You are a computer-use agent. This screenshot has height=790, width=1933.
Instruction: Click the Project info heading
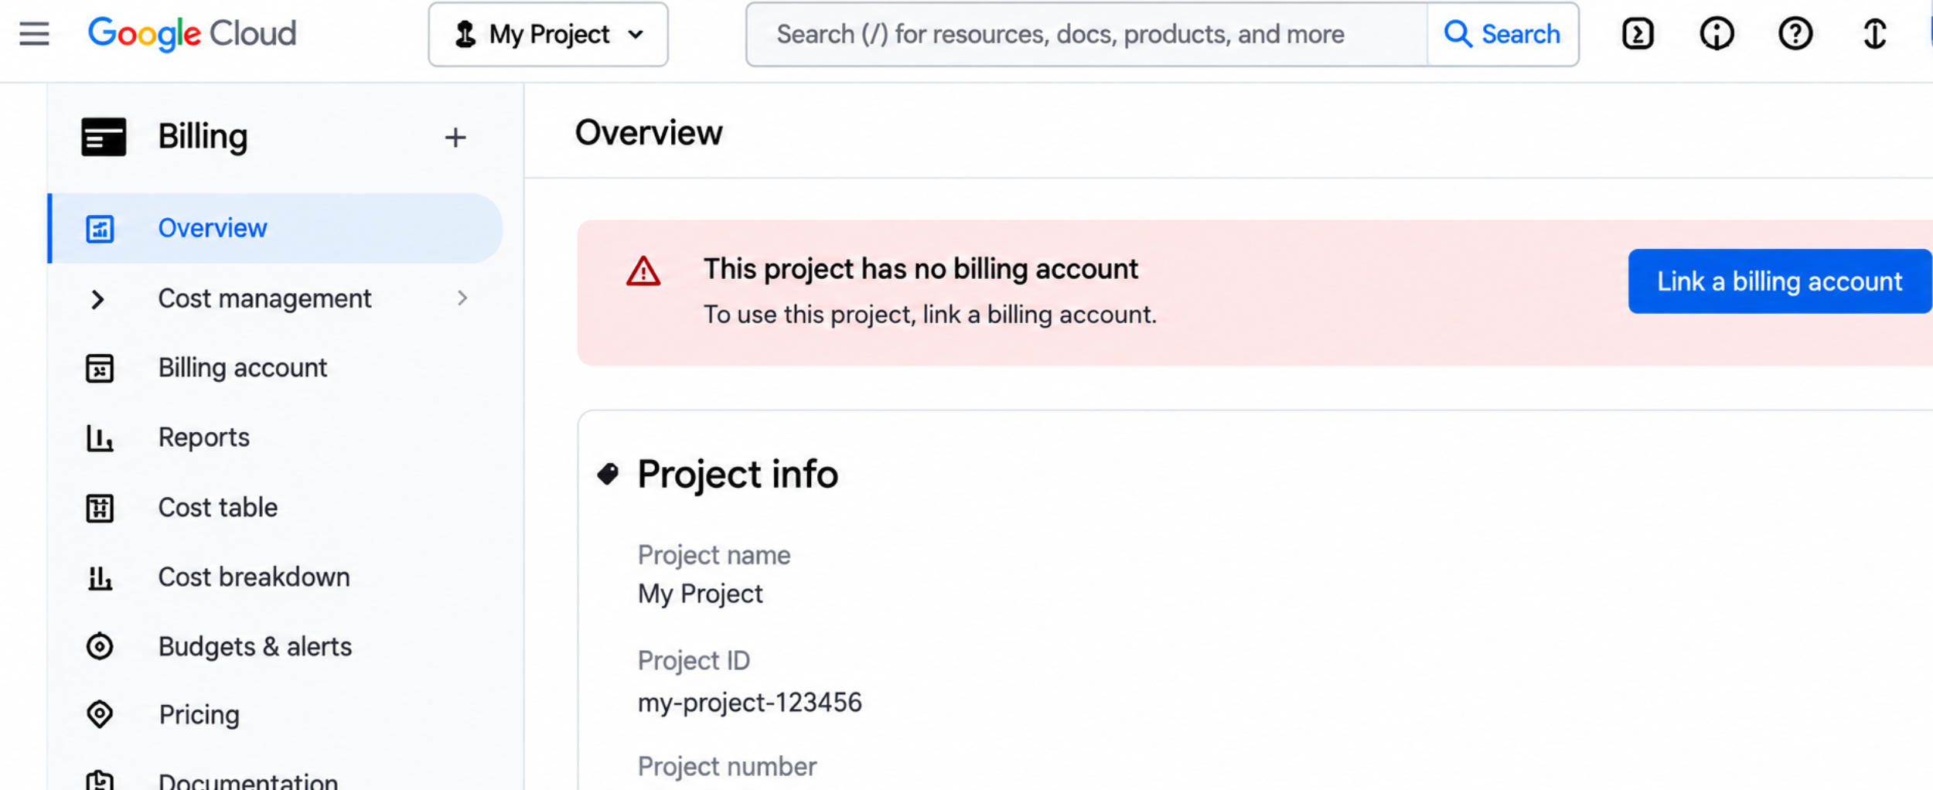click(x=738, y=474)
